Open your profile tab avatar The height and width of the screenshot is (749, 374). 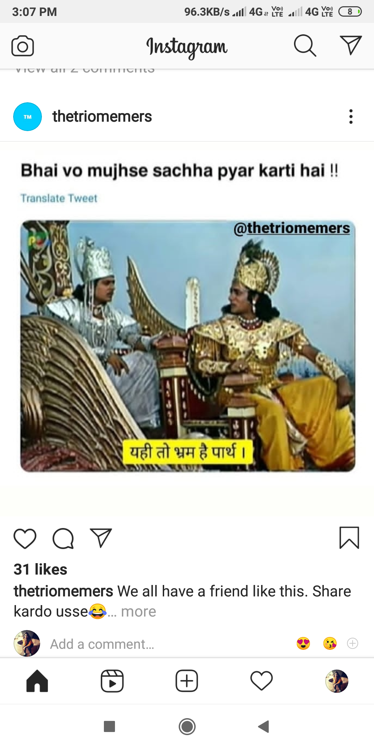337,681
